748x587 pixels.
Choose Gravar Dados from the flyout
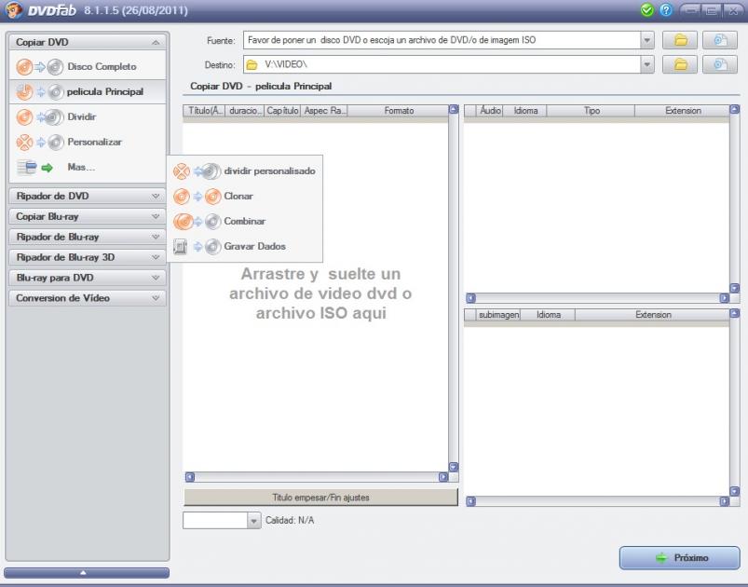[x=245, y=246]
